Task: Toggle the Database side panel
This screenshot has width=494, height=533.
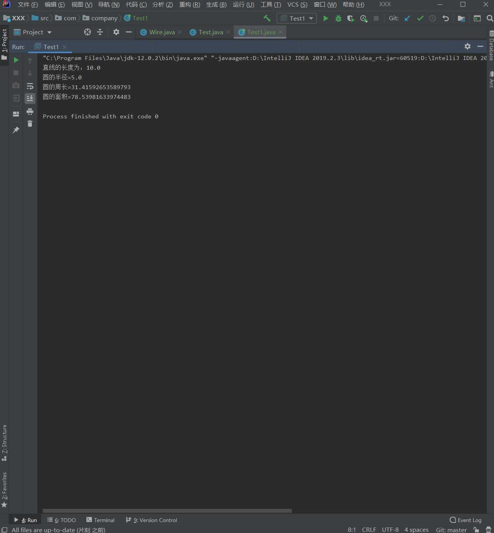Action: tap(491, 46)
